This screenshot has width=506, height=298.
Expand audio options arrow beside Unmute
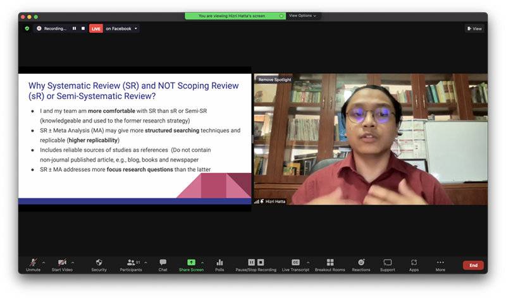pyautogui.click(x=44, y=263)
